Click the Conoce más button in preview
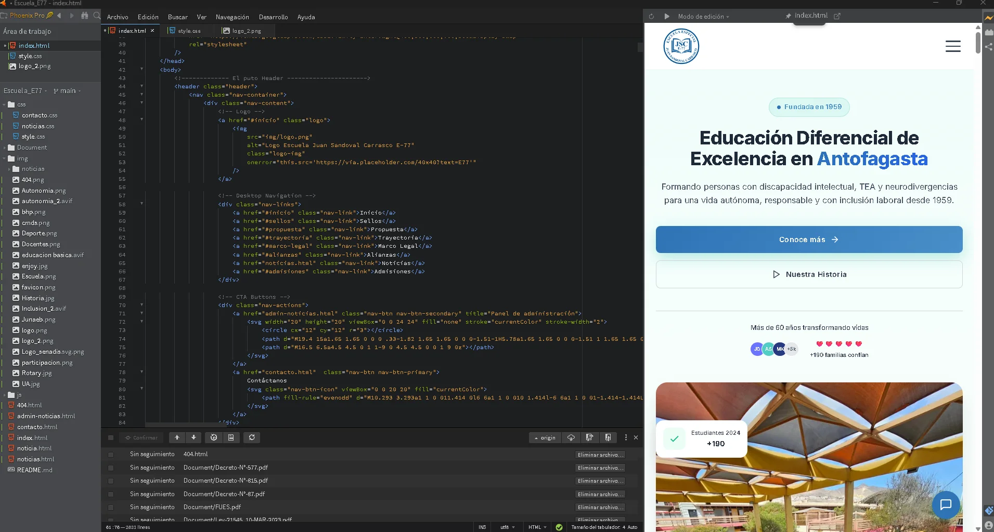Screen dimensions: 994x532 809,240
